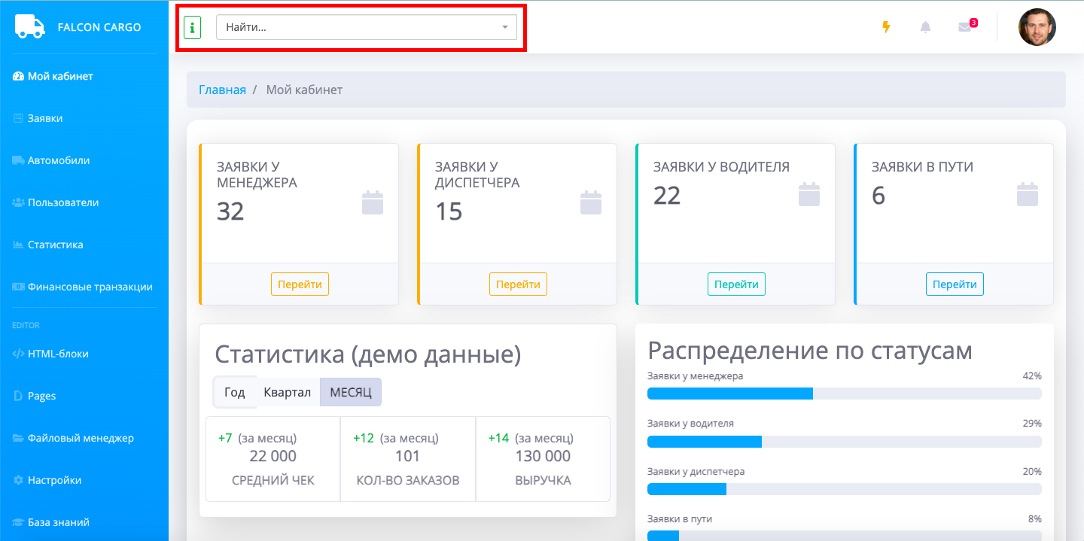Select the МЕСЯЦ statistics period
Viewport: 1084px width, 541px height.
pyautogui.click(x=351, y=392)
